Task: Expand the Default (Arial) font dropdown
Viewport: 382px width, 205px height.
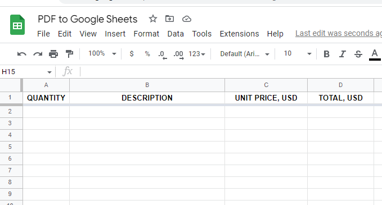Action: [245, 54]
